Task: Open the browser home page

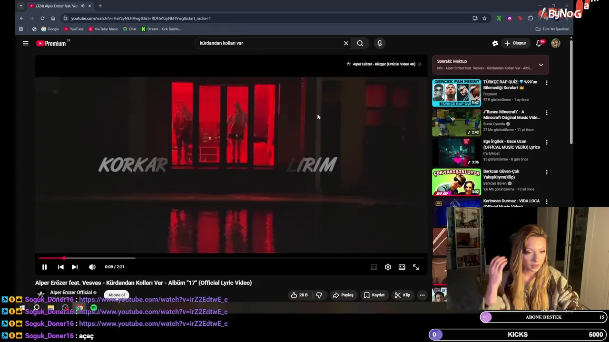Action: tap(53, 18)
